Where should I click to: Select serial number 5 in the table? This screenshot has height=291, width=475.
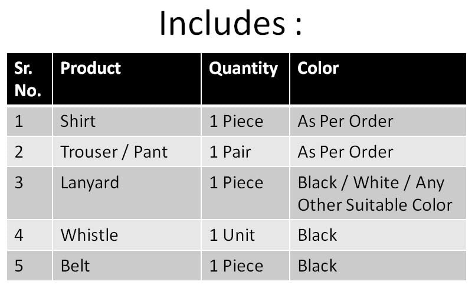pyautogui.click(x=19, y=266)
